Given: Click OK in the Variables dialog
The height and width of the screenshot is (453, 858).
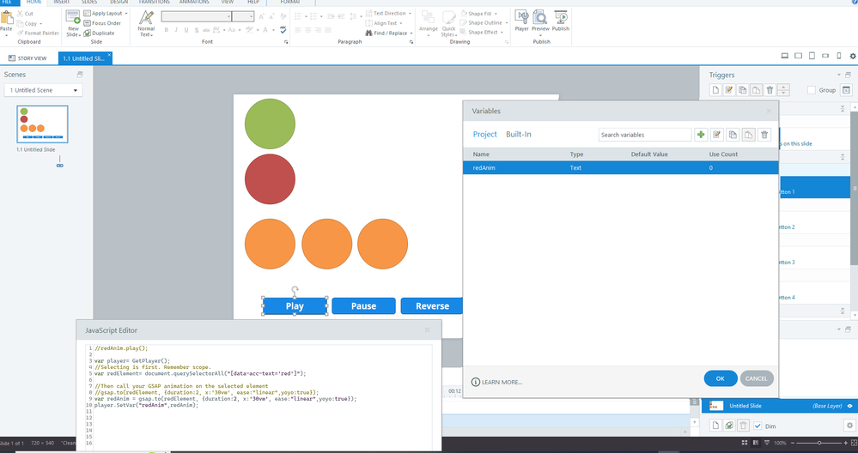Looking at the screenshot, I should point(720,378).
